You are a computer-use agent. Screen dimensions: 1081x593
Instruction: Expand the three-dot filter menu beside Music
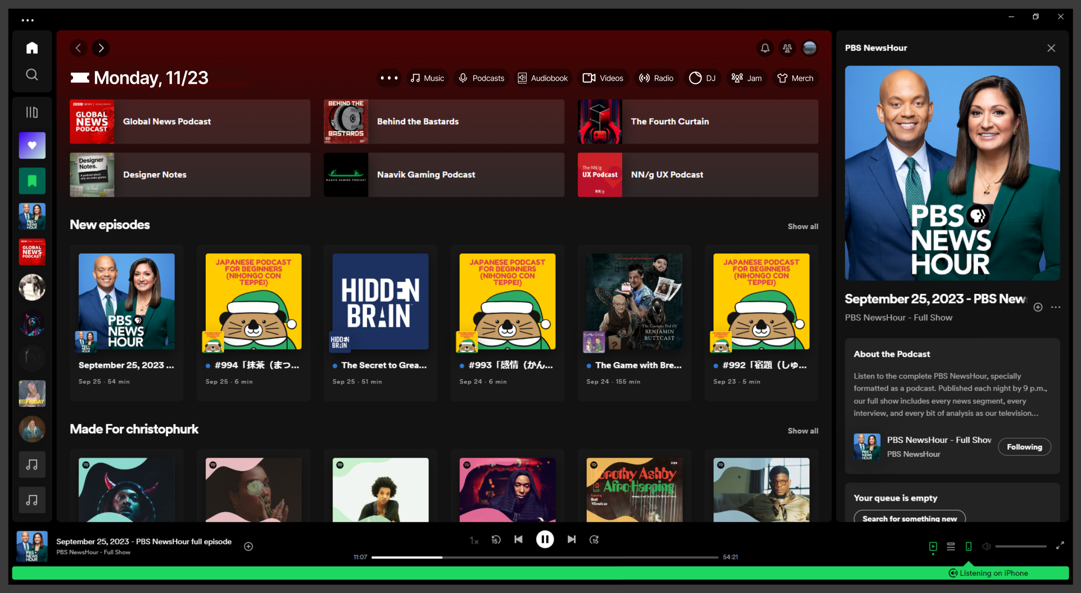[389, 78]
